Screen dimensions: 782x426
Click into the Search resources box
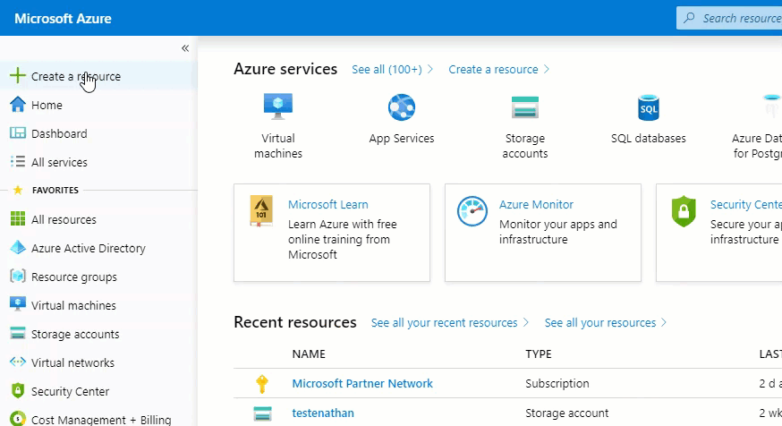click(729, 19)
